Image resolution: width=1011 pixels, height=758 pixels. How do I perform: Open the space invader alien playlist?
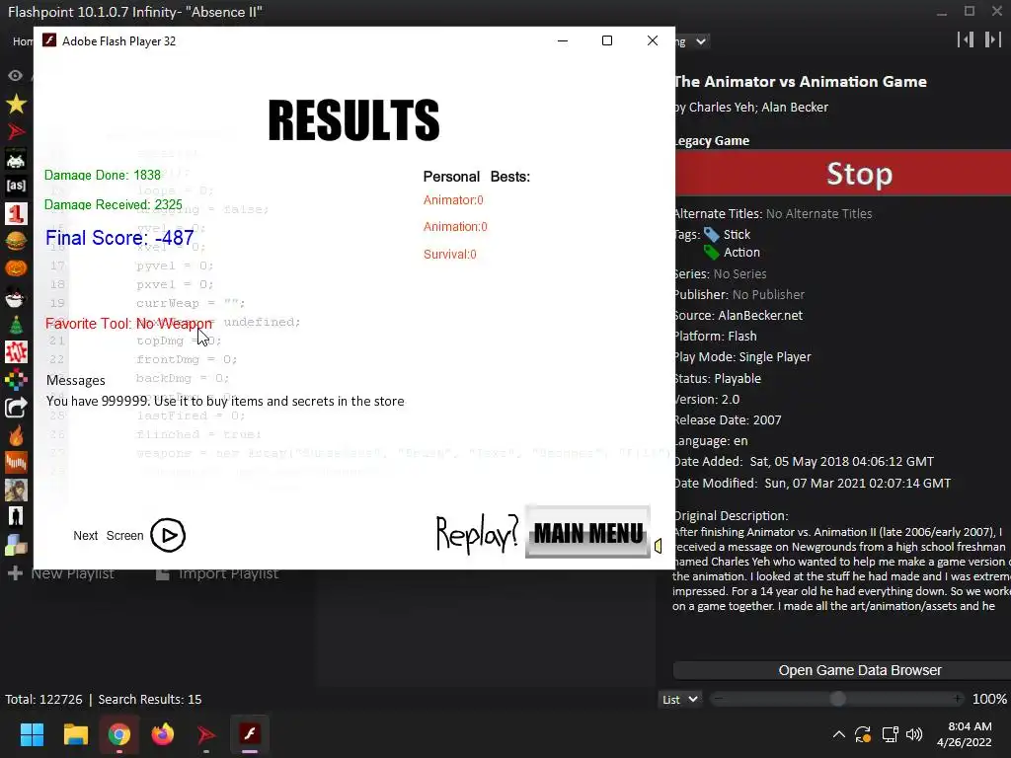pyautogui.click(x=16, y=159)
